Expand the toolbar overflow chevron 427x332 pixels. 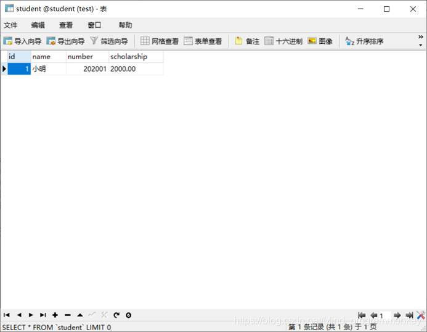click(421, 37)
